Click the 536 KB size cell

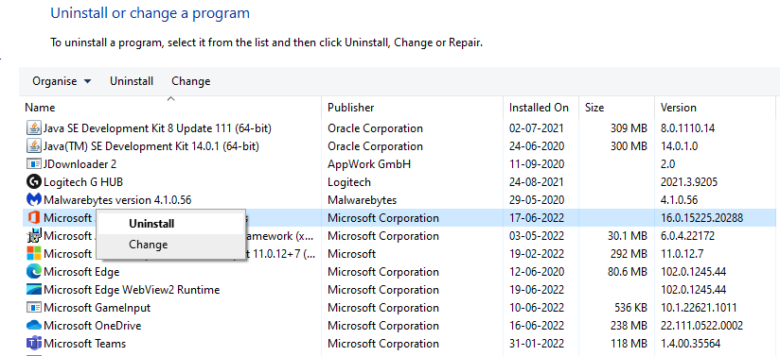(x=629, y=307)
